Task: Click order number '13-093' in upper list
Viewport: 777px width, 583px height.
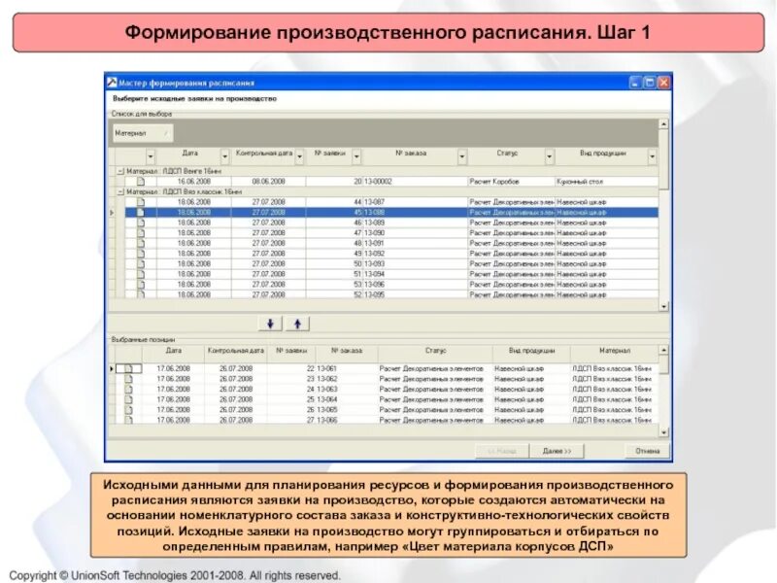Action: coord(374,263)
